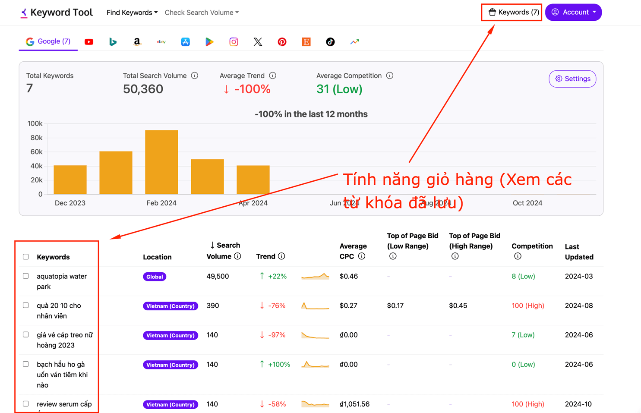The image size is (641, 413).
Task: Click the Last Updated column header
Action: (579, 252)
